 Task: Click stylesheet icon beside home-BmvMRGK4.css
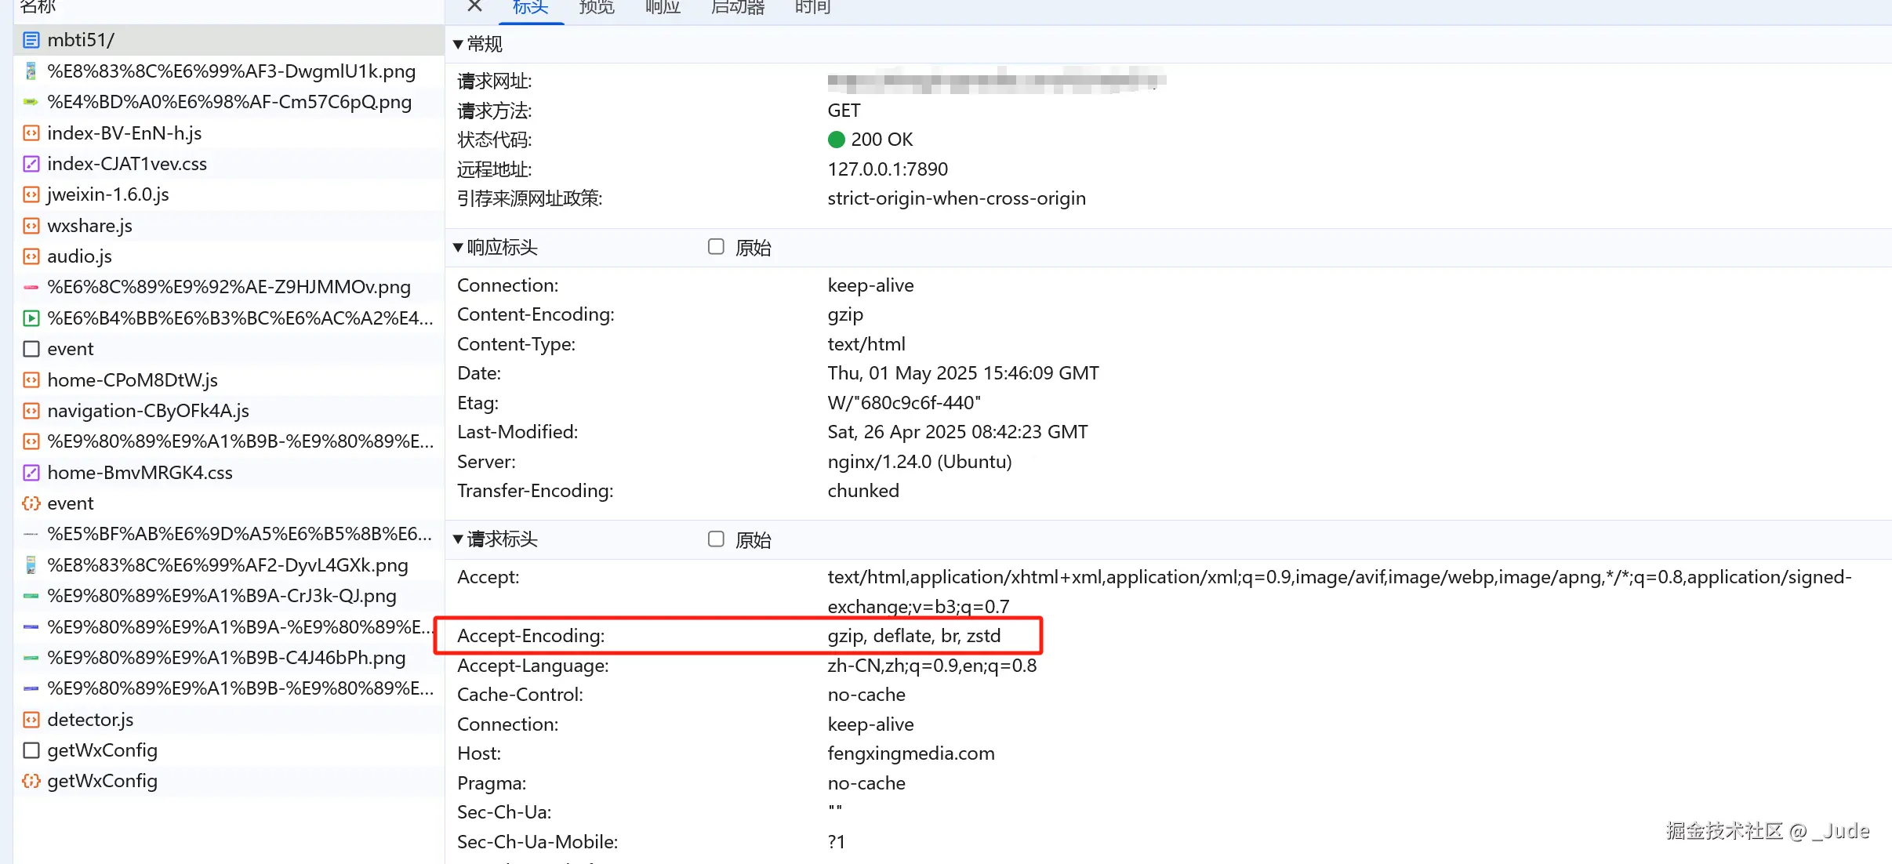(x=31, y=473)
